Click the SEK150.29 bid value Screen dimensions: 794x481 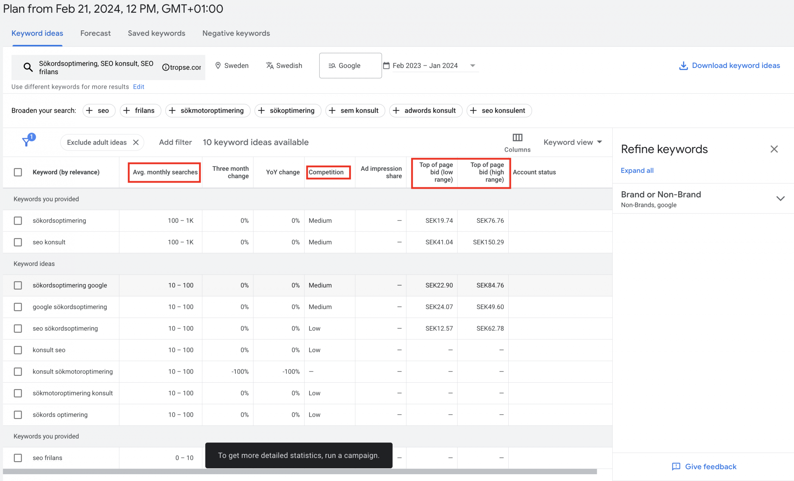[x=488, y=242]
